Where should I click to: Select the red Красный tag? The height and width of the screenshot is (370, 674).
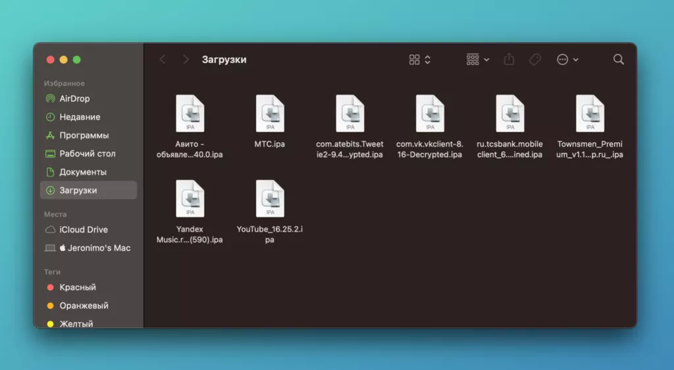tap(77, 287)
